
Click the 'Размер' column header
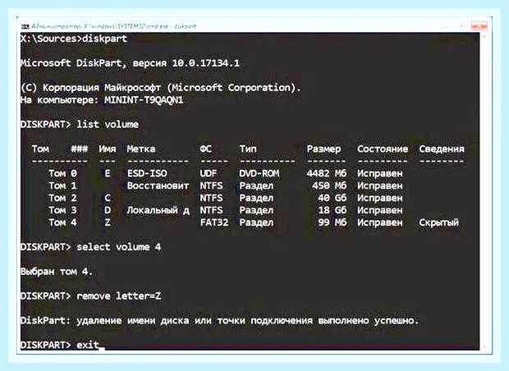[323, 149]
